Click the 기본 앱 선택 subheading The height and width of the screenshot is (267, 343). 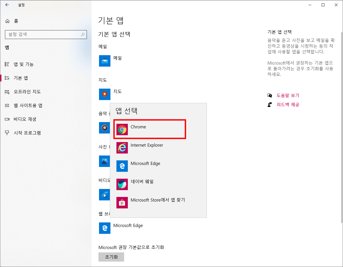pos(114,34)
